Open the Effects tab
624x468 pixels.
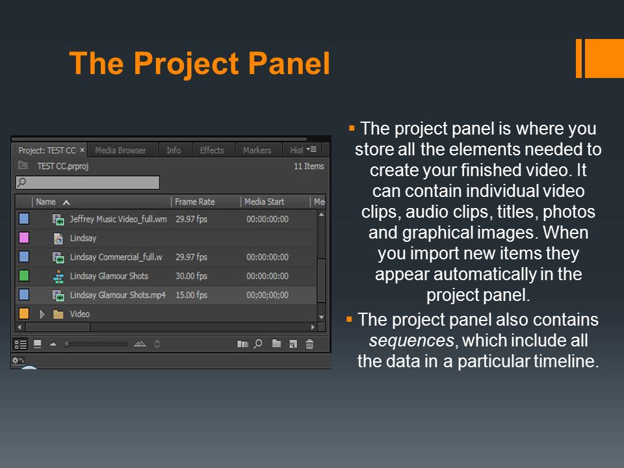click(212, 150)
